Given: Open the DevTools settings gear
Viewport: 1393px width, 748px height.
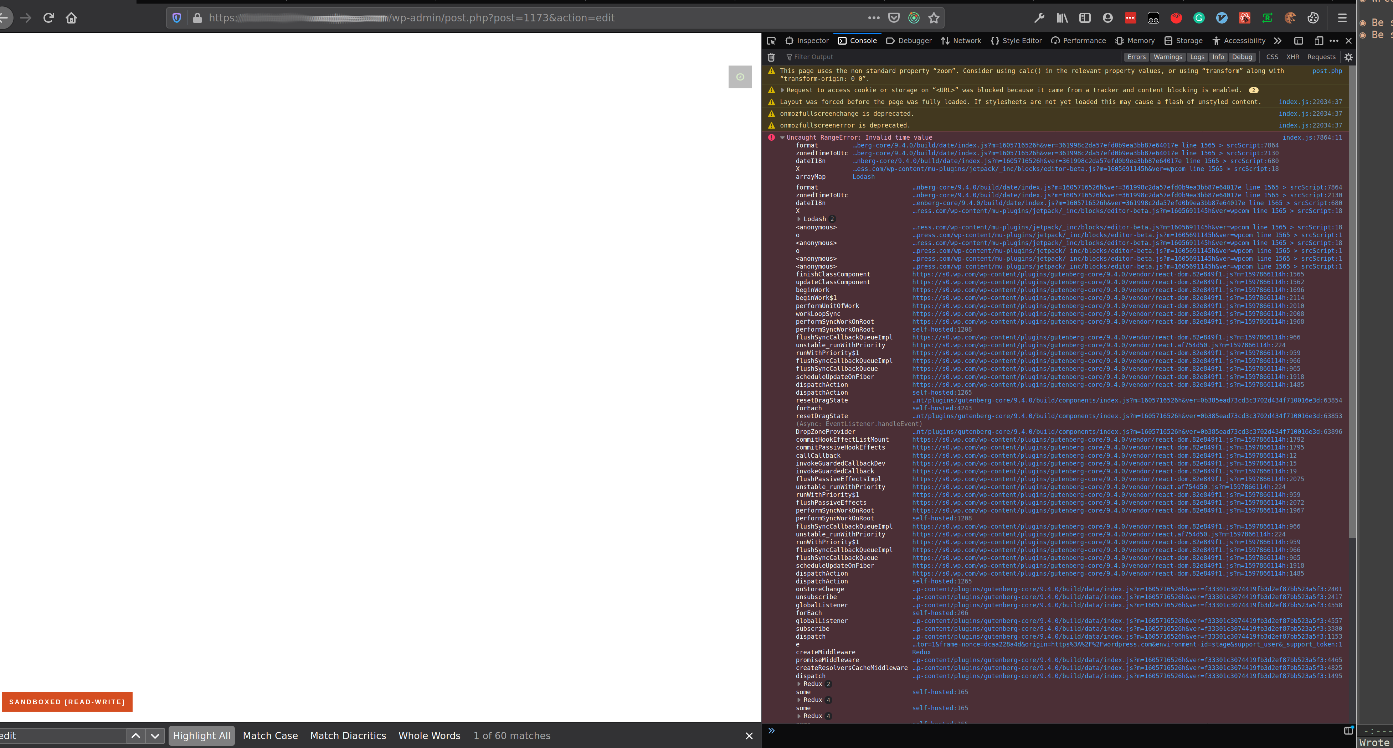Looking at the screenshot, I should [x=1348, y=57].
